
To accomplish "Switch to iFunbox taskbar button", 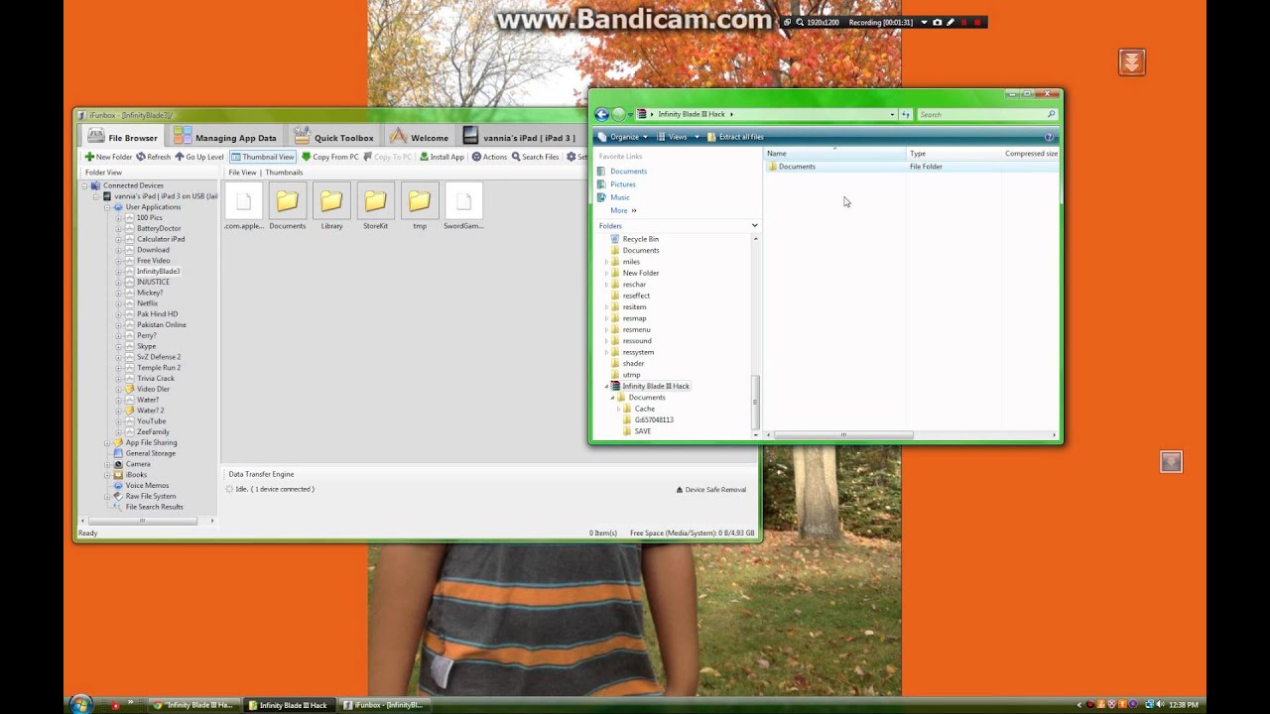I will (383, 705).
